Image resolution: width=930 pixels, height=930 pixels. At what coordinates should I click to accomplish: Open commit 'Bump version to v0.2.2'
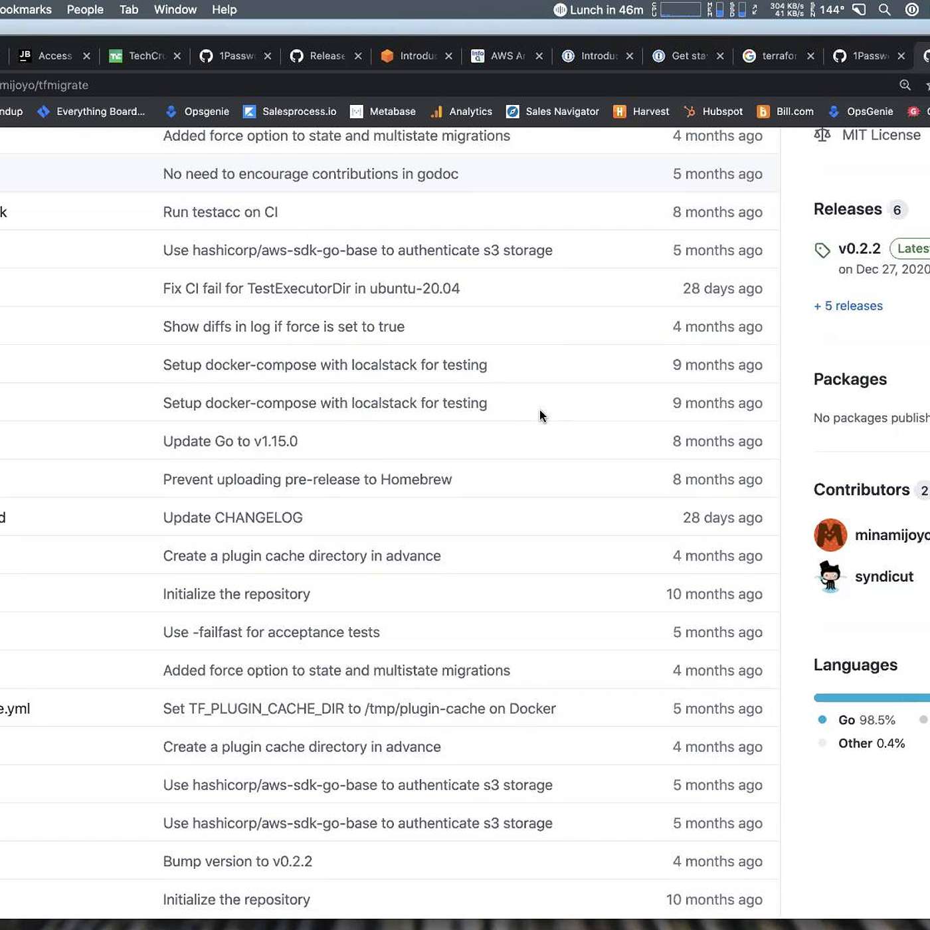(x=238, y=862)
